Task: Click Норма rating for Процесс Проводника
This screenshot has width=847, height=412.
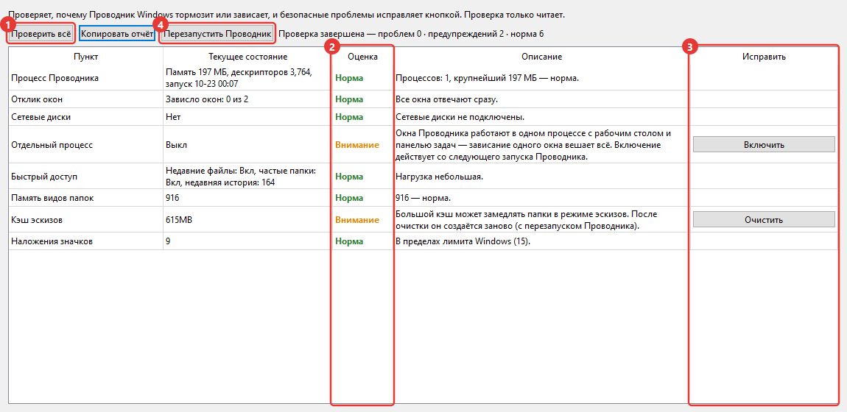Action: [350, 78]
